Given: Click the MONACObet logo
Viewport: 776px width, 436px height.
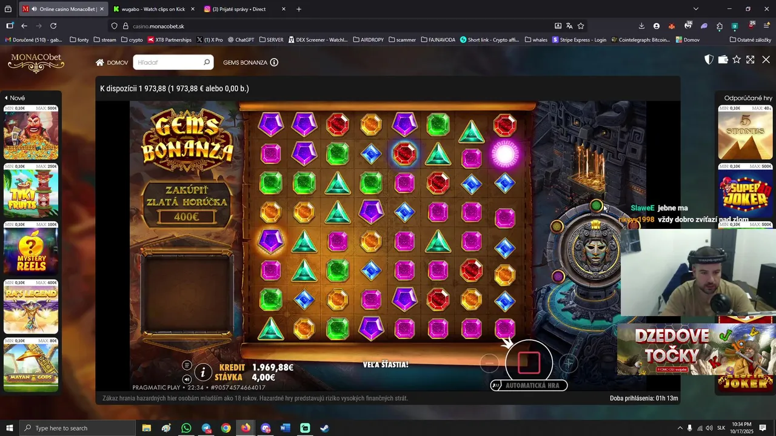Looking at the screenshot, I should click(36, 62).
